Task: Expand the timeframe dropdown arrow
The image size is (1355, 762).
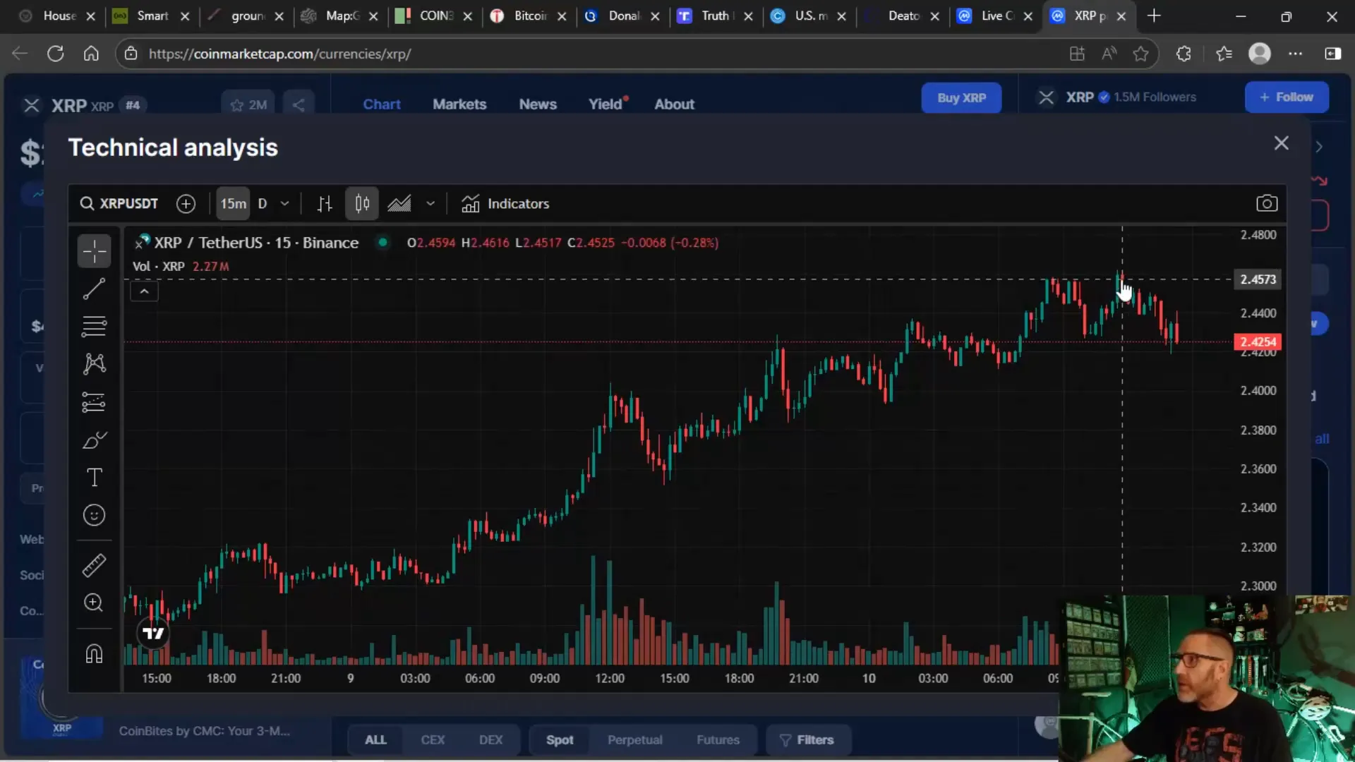Action: [285, 204]
